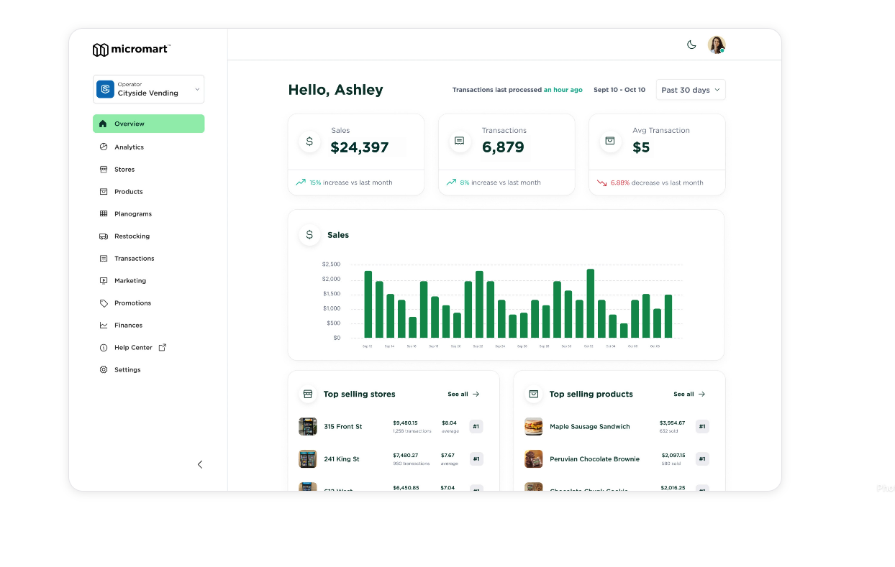Collapse the sidebar with the chevron
This screenshot has height=567, width=895.
(200, 464)
